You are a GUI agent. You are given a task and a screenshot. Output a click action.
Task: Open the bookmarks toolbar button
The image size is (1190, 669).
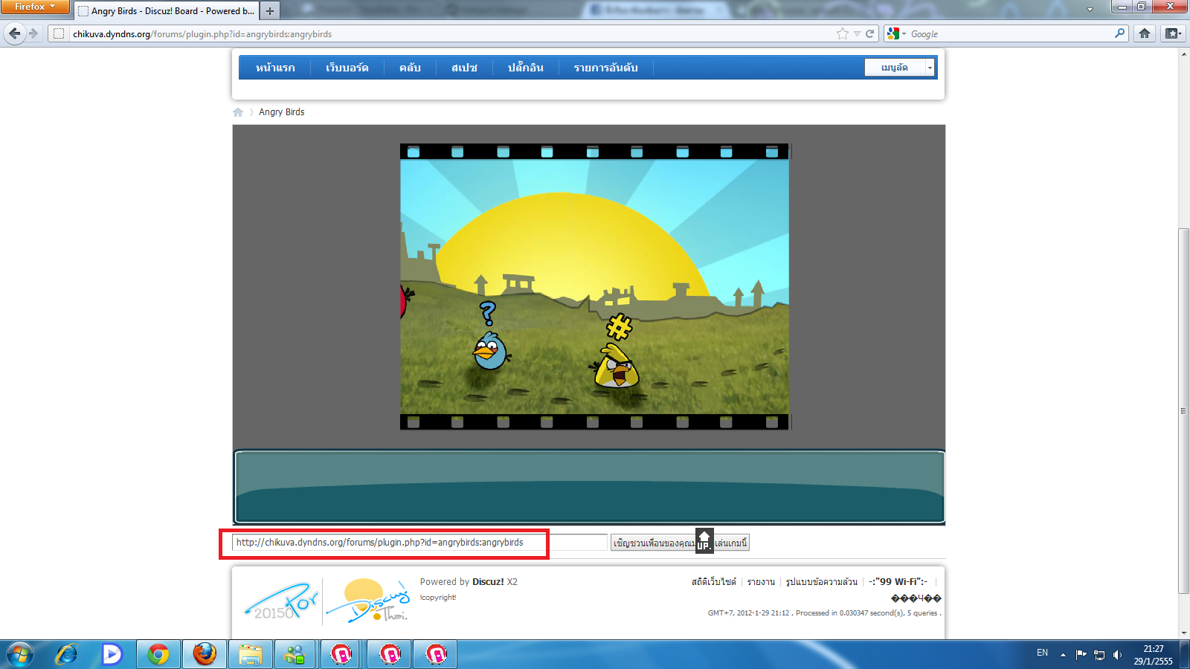click(x=1173, y=33)
